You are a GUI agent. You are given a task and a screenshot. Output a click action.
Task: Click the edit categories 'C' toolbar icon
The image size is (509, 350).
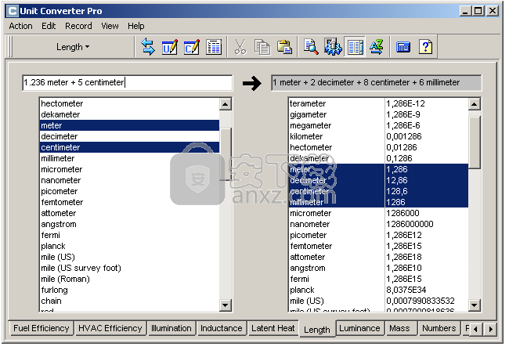click(192, 47)
